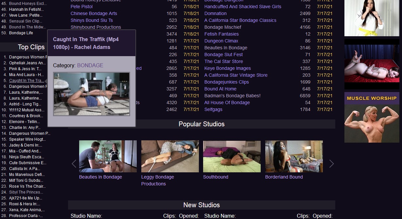Open Shinybound Productions studio link
The height and width of the screenshot is (219, 402).
tap(96, 27)
